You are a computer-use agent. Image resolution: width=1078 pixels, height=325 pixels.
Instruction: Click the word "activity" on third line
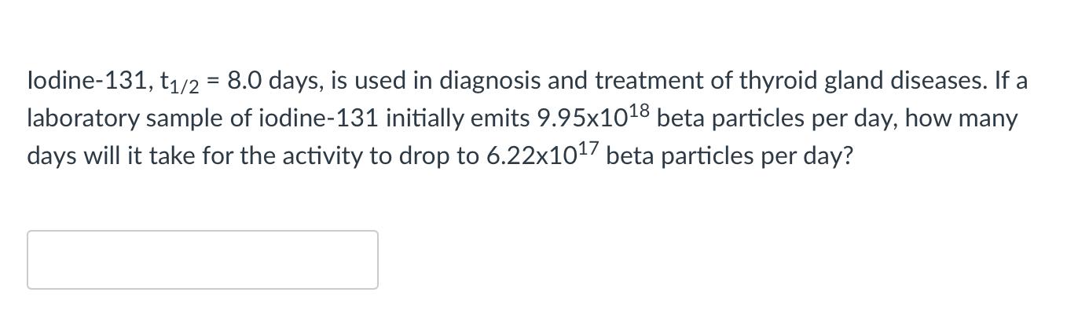coord(317,156)
